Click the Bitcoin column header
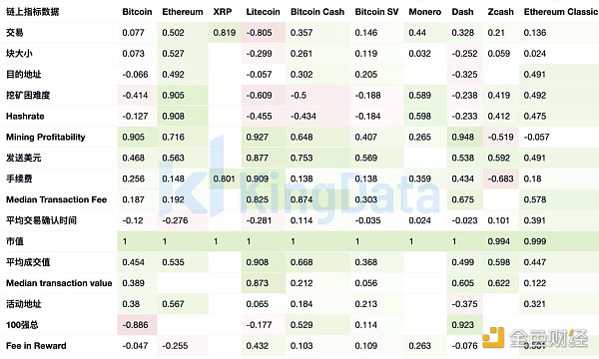This screenshot has width=599, height=359. point(137,12)
